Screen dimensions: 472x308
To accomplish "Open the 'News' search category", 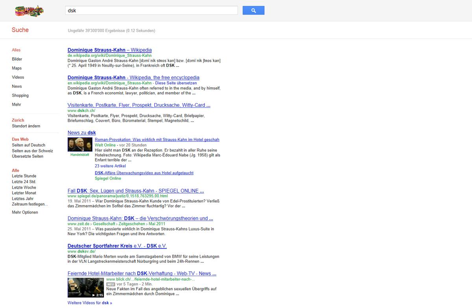I will coord(17,86).
